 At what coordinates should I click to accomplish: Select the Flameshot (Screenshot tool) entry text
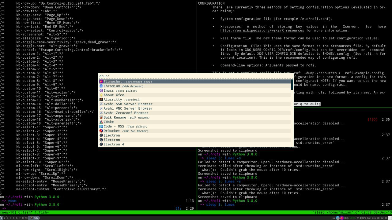point(128,82)
